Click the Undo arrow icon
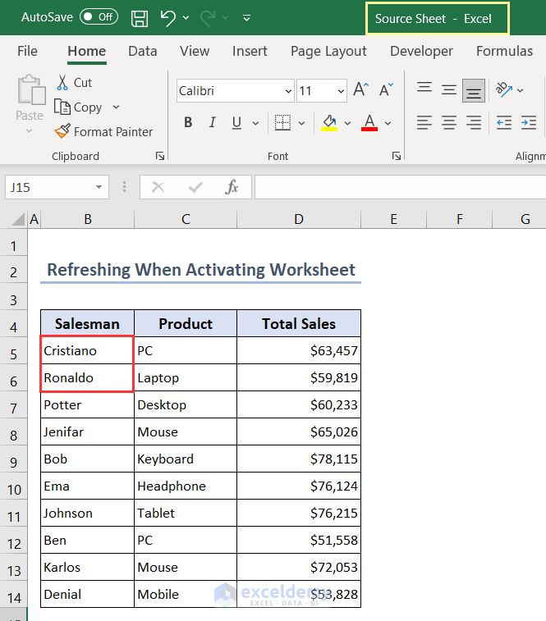Screen dimensions: 546x621 pyautogui.click(x=167, y=17)
